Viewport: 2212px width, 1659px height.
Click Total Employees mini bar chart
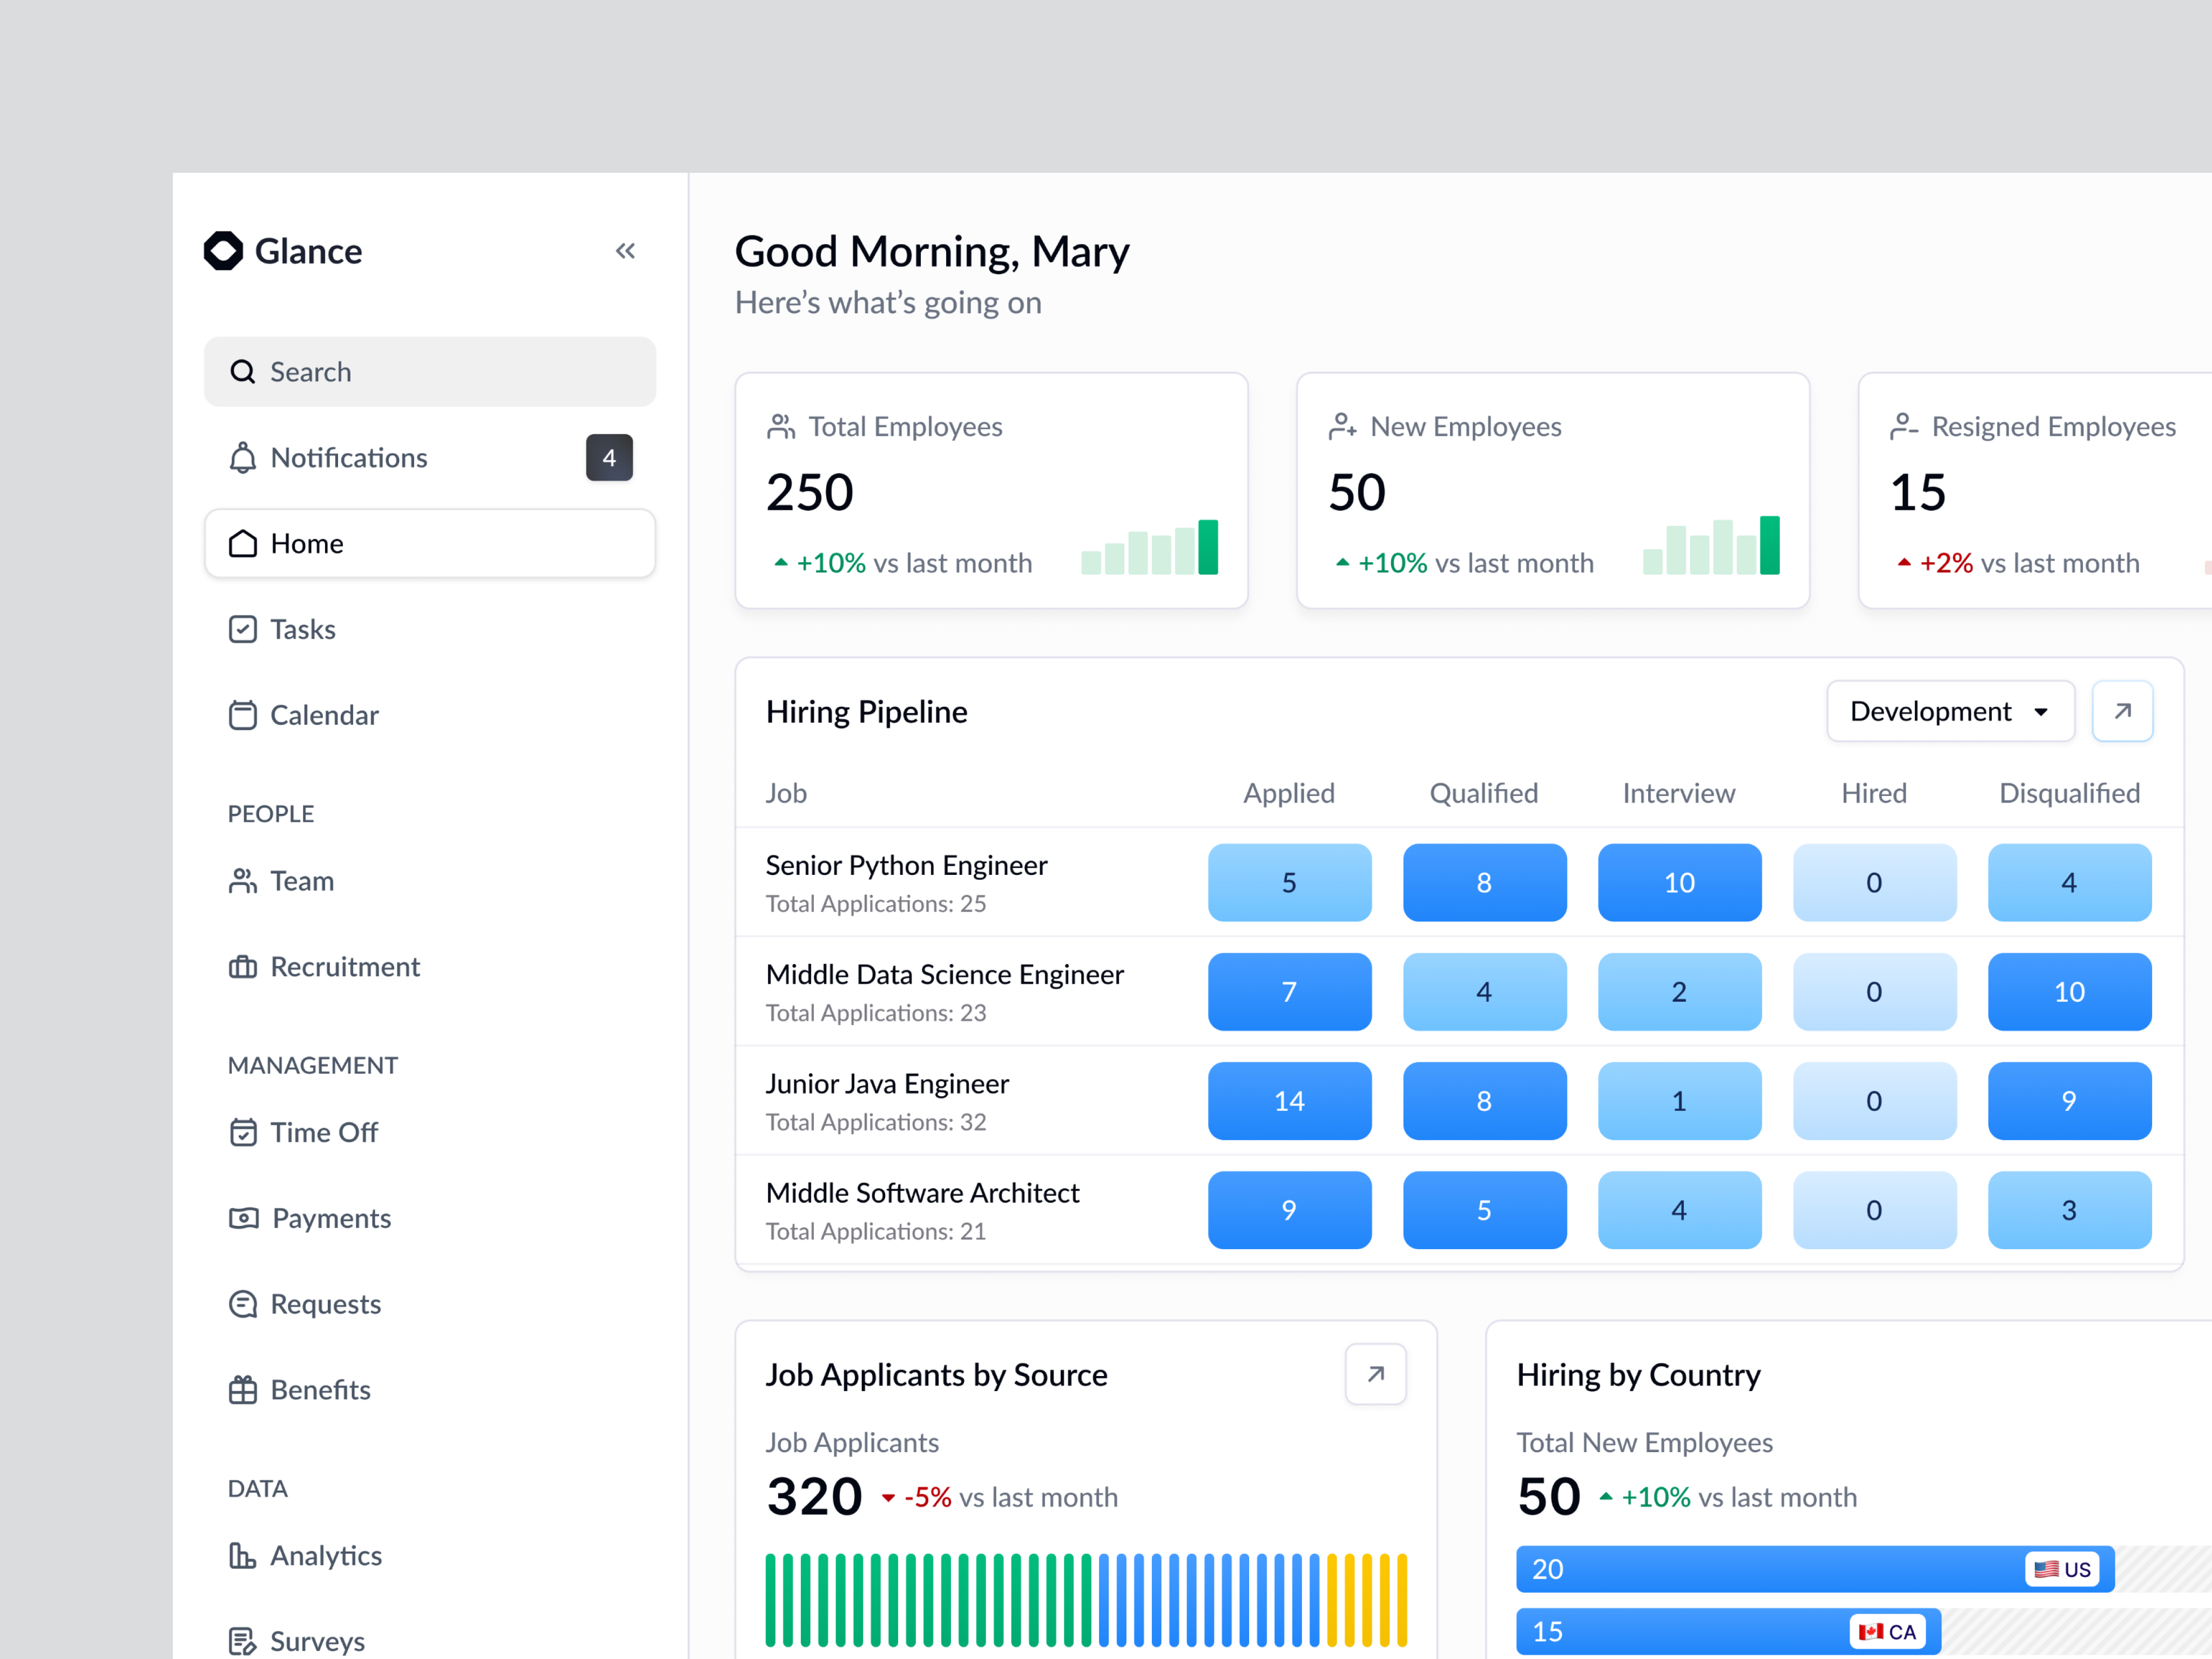pos(1149,547)
